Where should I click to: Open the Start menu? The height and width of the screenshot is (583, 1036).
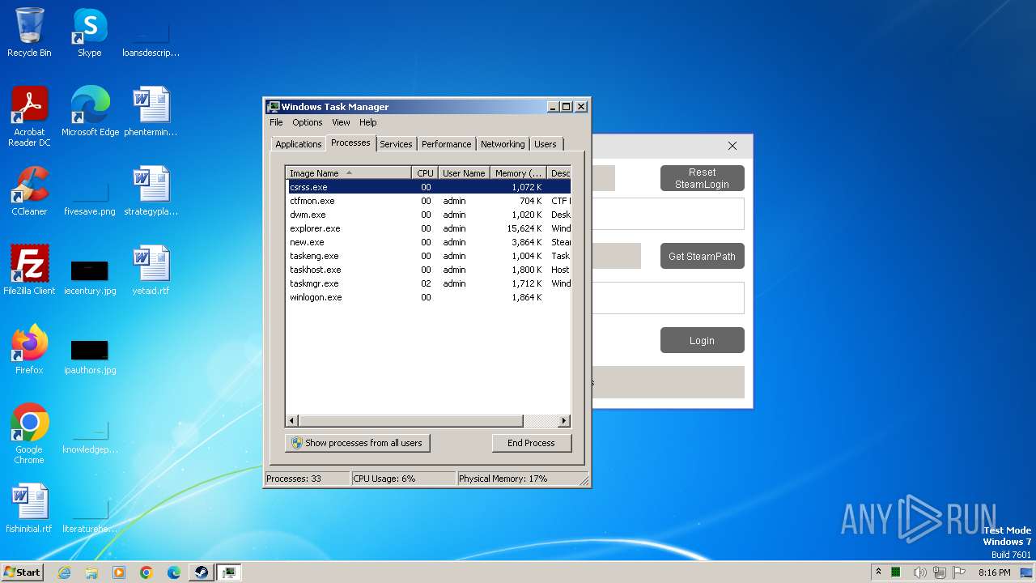tap(22, 572)
